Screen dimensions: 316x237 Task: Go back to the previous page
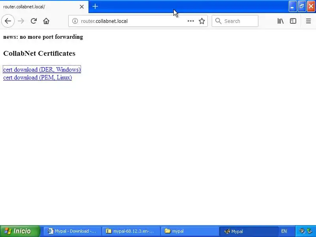(x=8, y=21)
